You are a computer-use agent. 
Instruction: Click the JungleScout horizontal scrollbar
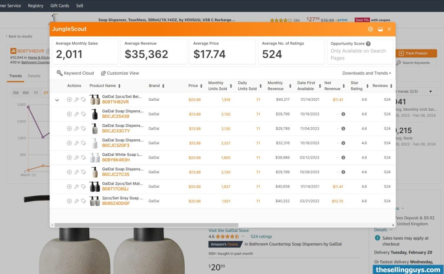(x=146, y=225)
